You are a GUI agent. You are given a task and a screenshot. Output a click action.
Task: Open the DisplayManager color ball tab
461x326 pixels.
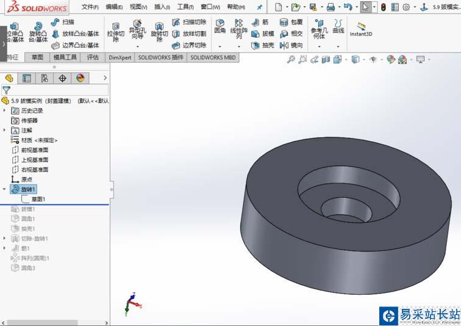(80, 78)
